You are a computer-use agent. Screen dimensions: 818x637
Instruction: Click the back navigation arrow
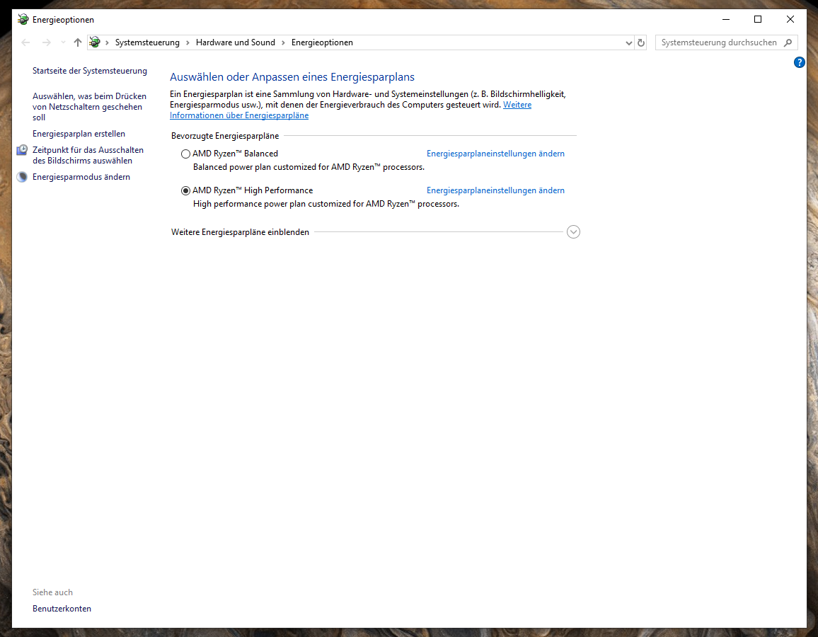[x=25, y=42]
